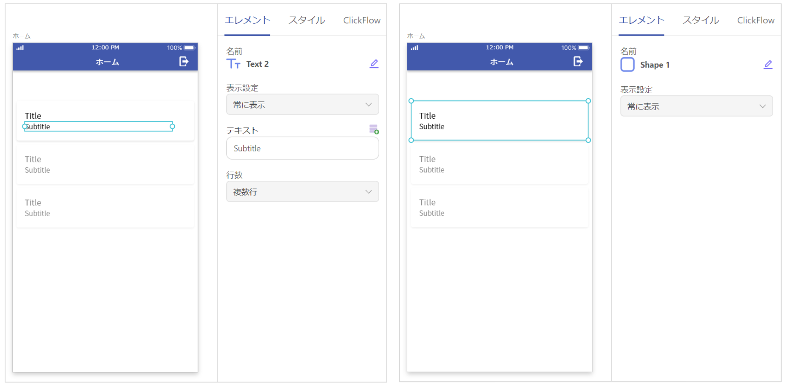Open the 行数 dropdown showing 複数行
Screen dimensions: 789x388
point(303,192)
